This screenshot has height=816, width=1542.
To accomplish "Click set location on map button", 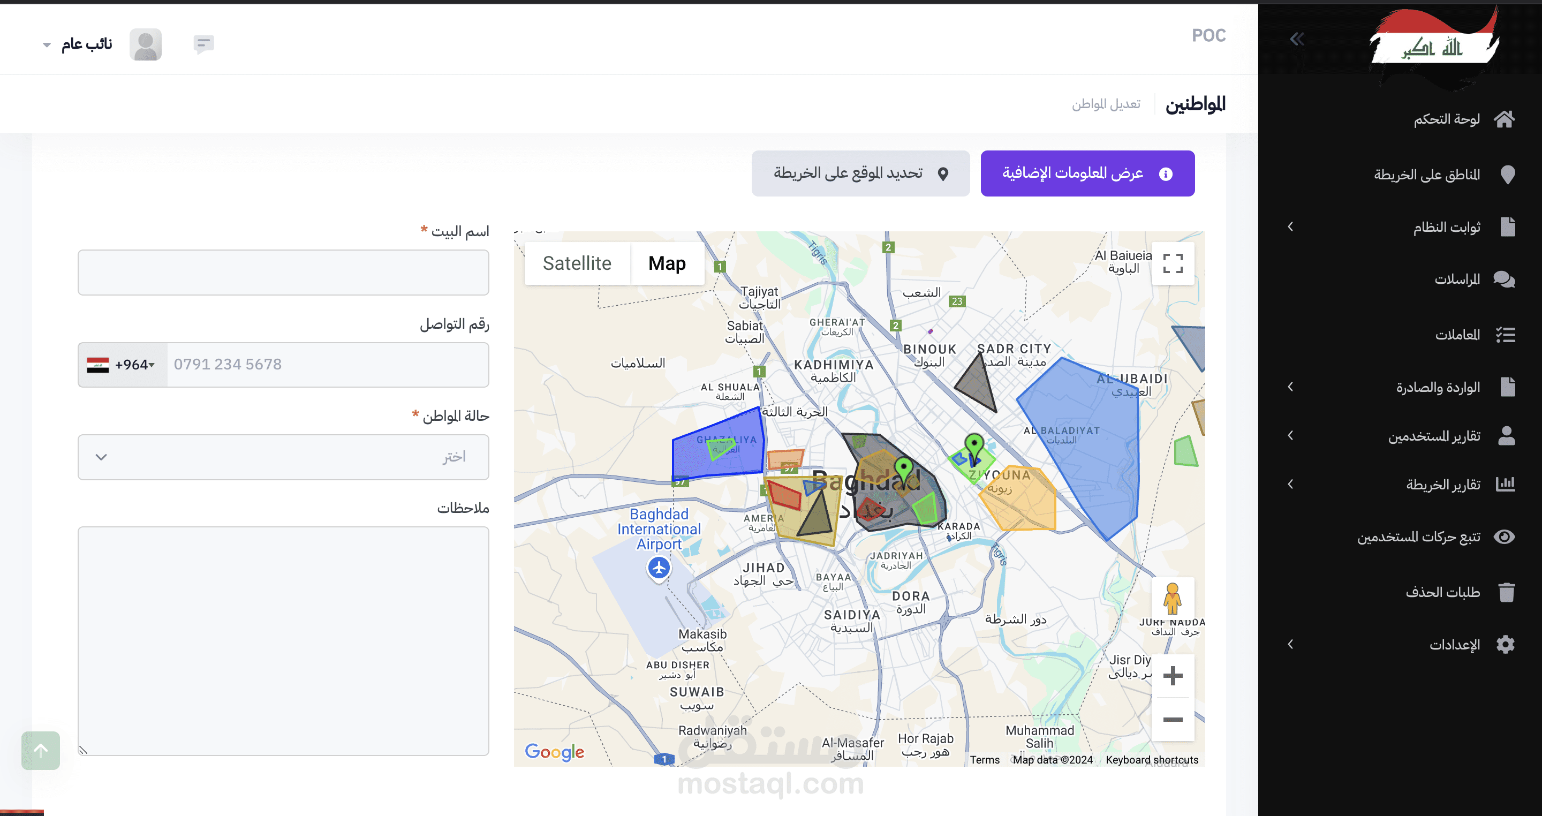I will pos(860,173).
